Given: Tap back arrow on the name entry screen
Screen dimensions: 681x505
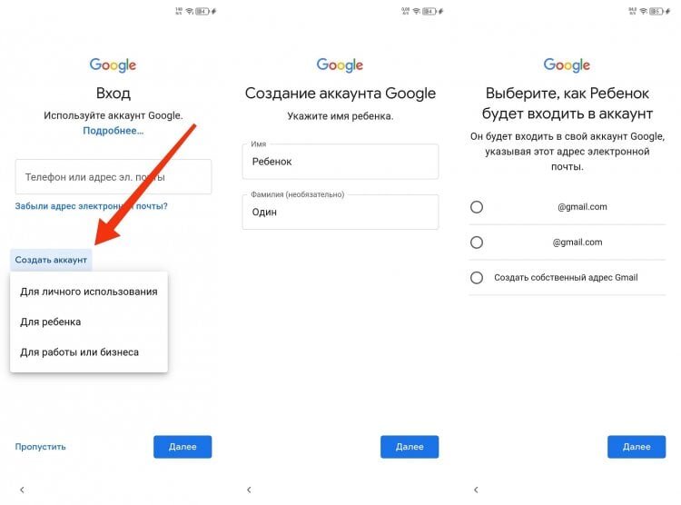Looking at the screenshot, I should (249, 490).
